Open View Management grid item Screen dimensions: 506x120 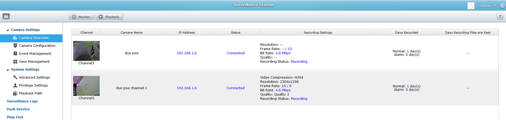[31, 61]
